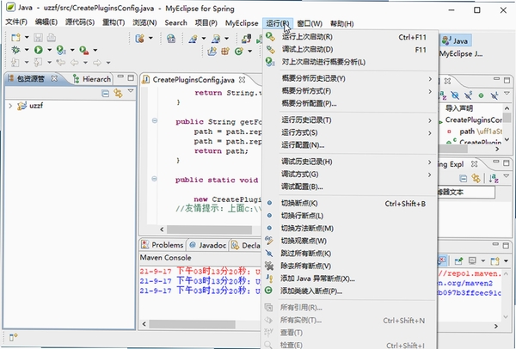Toggle Hide Static Members in outline
Screen dimensions: 516x349
[x=468, y=95]
